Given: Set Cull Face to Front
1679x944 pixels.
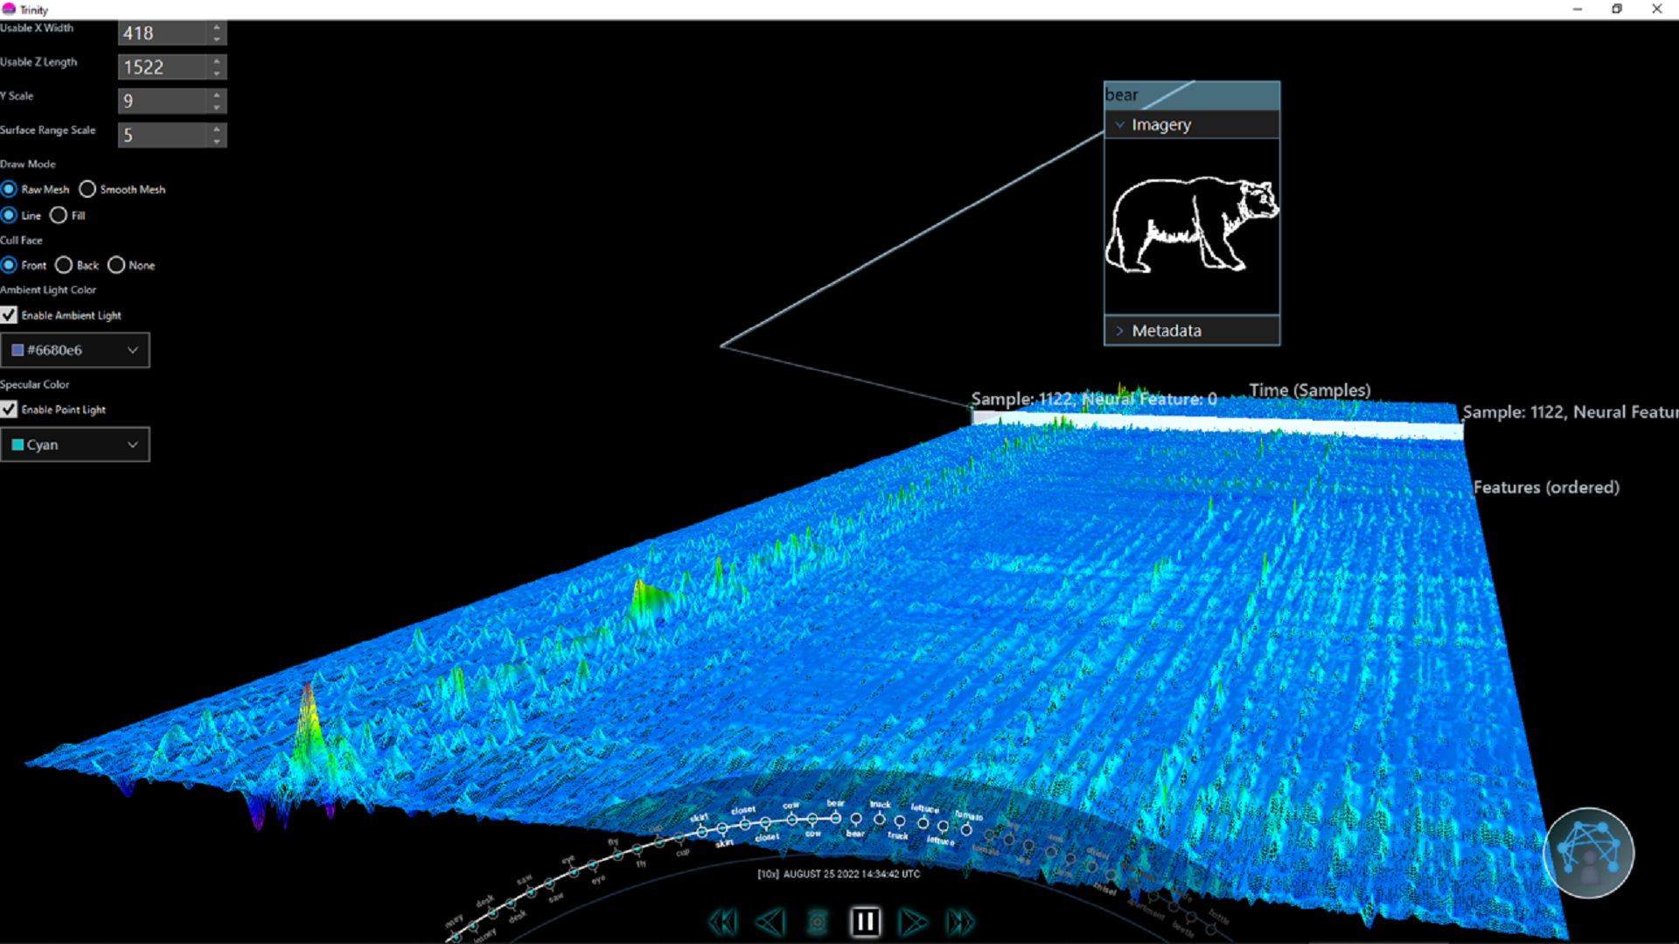Looking at the screenshot, I should pos(9,265).
